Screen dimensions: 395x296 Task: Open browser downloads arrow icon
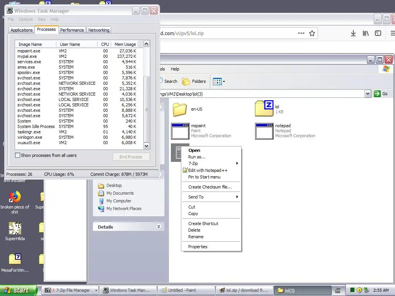pyautogui.click(x=353, y=33)
